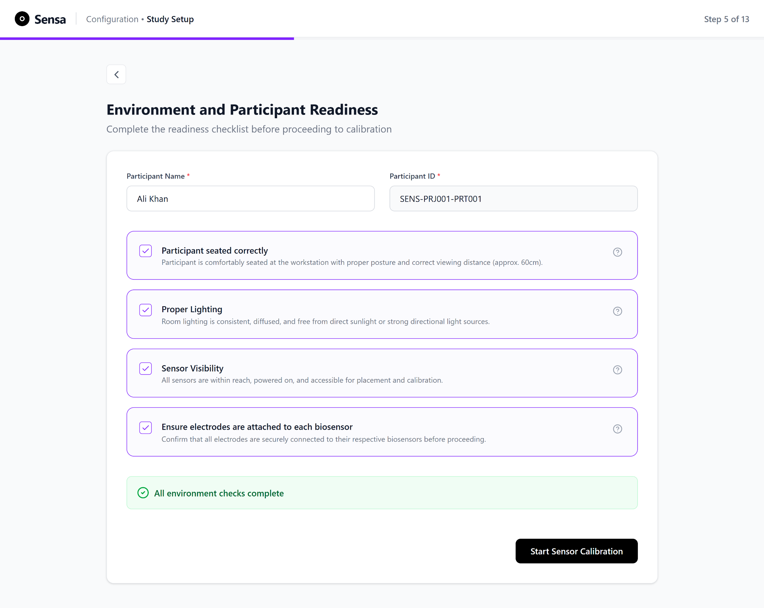Uncheck the electrodes attached checkbox
764x608 pixels.
pyautogui.click(x=145, y=427)
